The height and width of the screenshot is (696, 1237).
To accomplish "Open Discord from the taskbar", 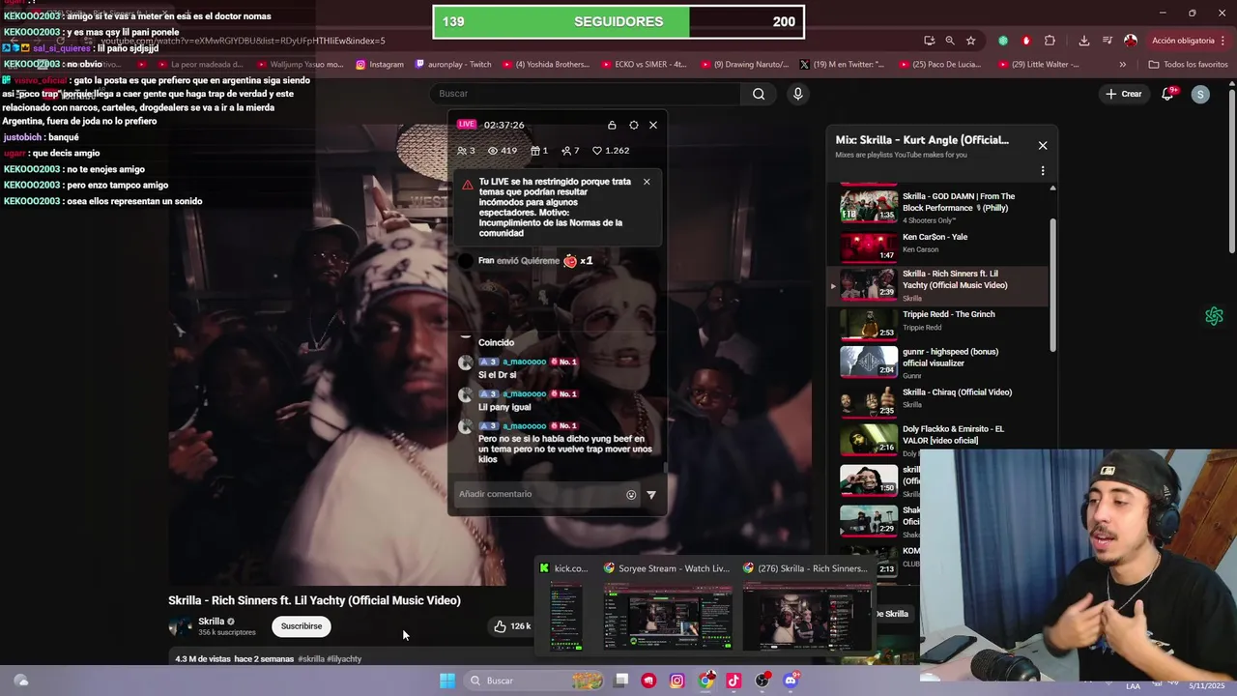I will (791, 681).
